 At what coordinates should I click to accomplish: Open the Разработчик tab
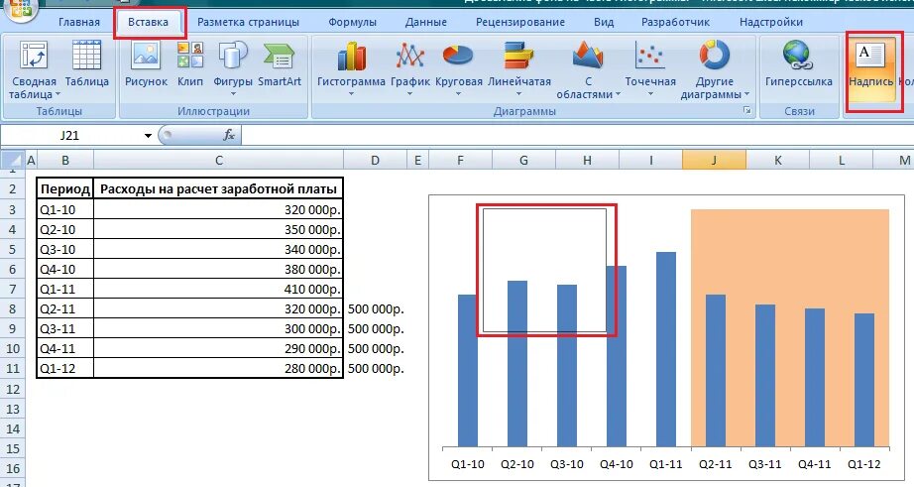[x=675, y=22]
